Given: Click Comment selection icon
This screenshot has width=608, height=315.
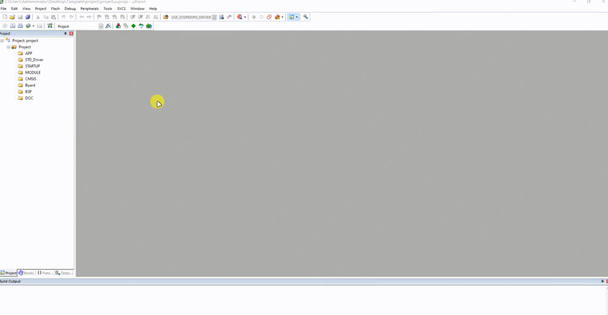Looking at the screenshot, I should tap(148, 17).
